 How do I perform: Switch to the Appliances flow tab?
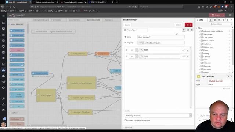tap(109, 20)
